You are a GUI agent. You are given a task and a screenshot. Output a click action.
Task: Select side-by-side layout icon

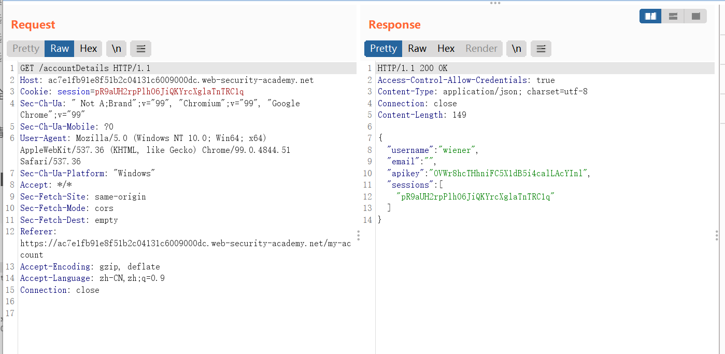(x=650, y=17)
